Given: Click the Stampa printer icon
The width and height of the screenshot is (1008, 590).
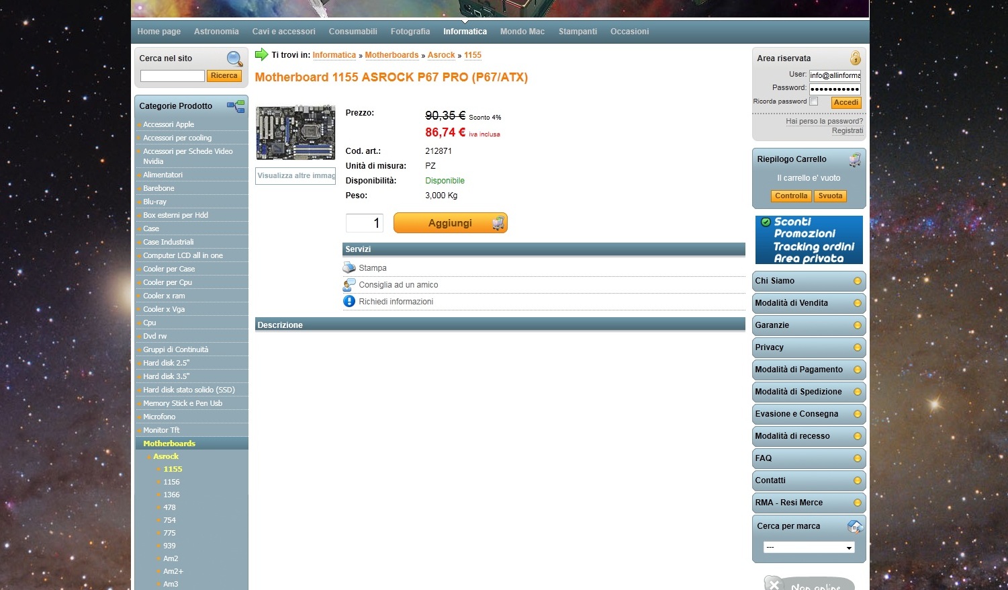Looking at the screenshot, I should [349, 267].
